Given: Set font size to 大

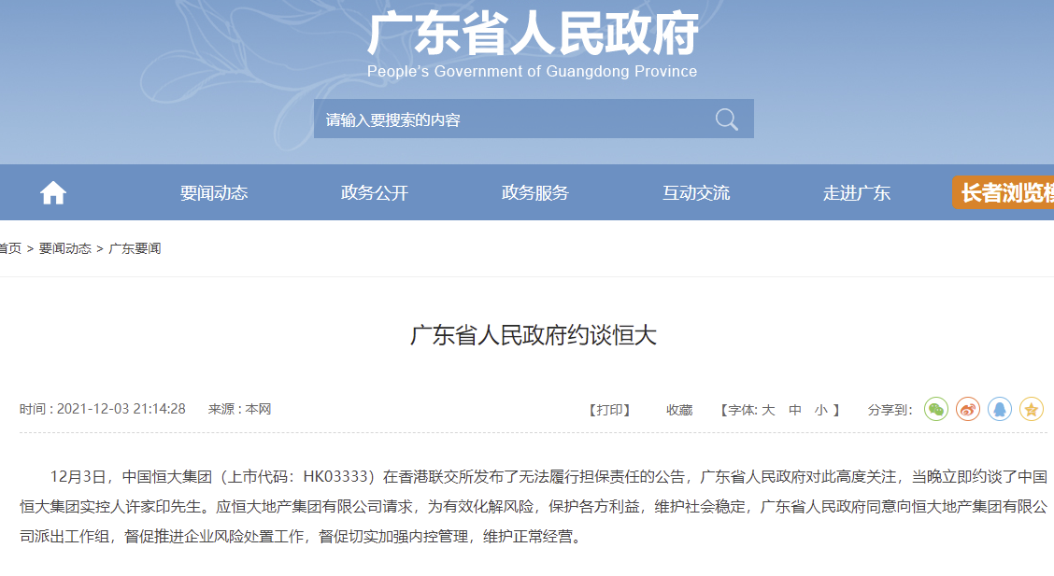Looking at the screenshot, I should coord(768,410).
